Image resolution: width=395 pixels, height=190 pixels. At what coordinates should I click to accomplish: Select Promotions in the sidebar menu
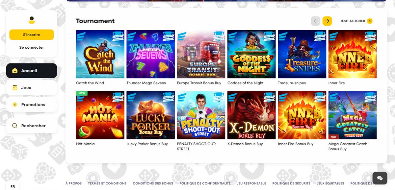32,105
